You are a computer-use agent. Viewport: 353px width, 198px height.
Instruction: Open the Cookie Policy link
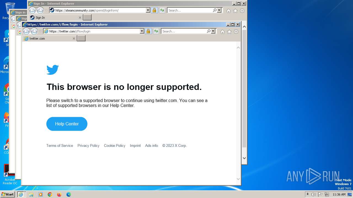(114, 145)
